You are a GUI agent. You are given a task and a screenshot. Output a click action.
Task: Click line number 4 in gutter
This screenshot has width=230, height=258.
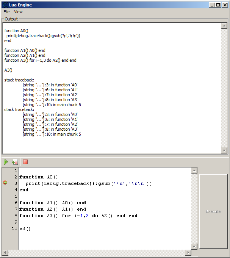(x=16, y=190)
